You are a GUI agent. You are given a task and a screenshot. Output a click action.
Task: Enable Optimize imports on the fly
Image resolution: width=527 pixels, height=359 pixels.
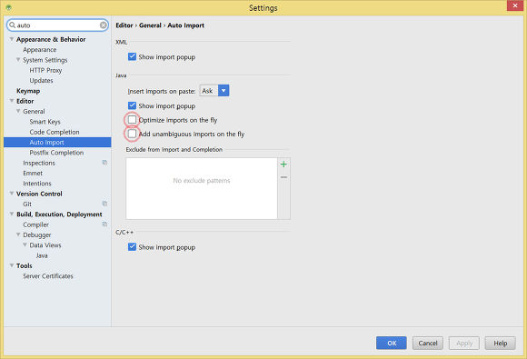pos(132,120)
